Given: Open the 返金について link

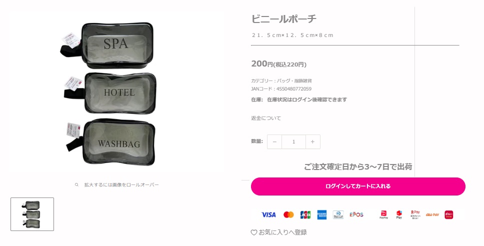Looking at the screenshot, I should (266, 118).
